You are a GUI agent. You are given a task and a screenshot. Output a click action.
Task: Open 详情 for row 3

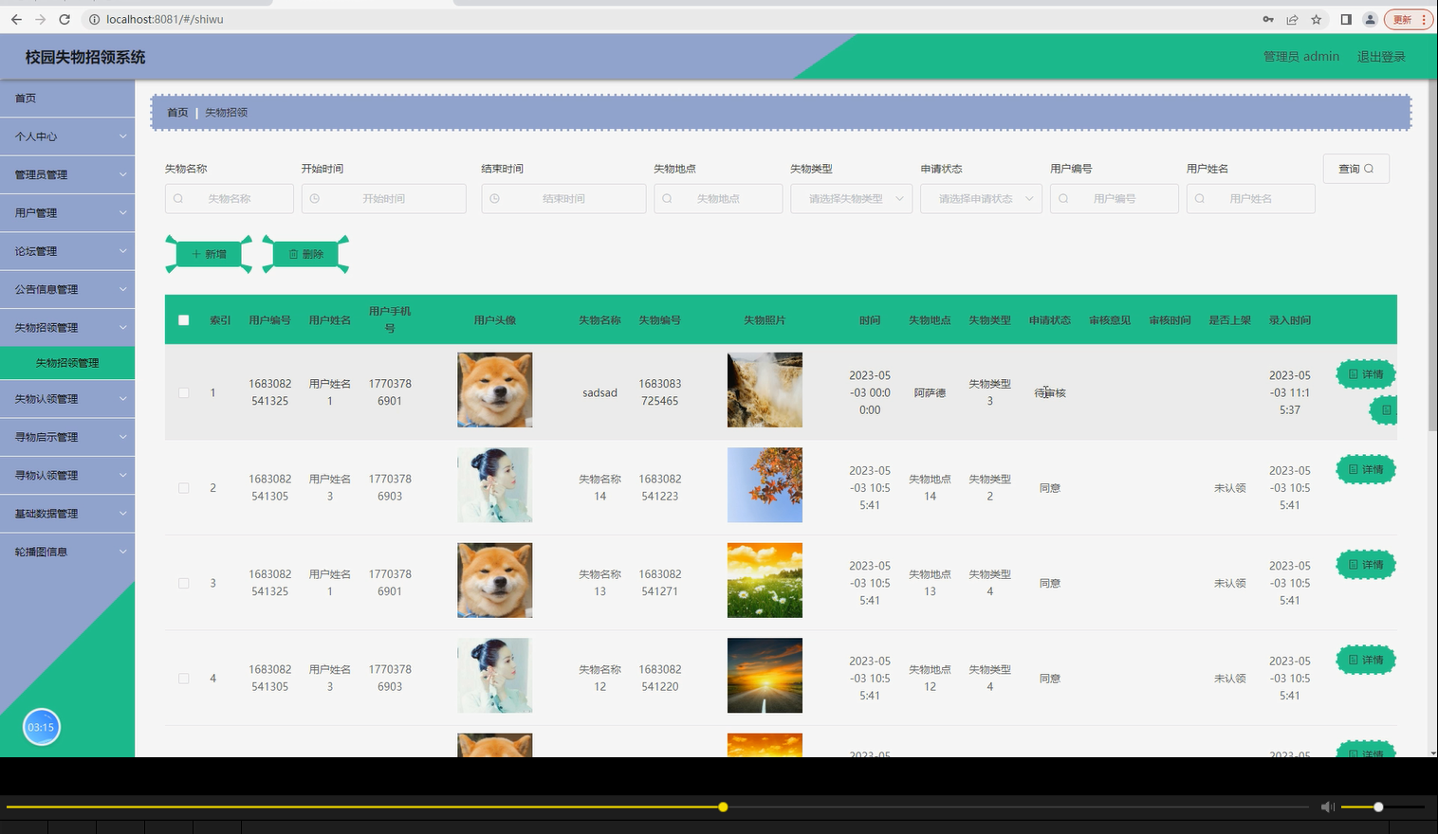click(1366, 565)
